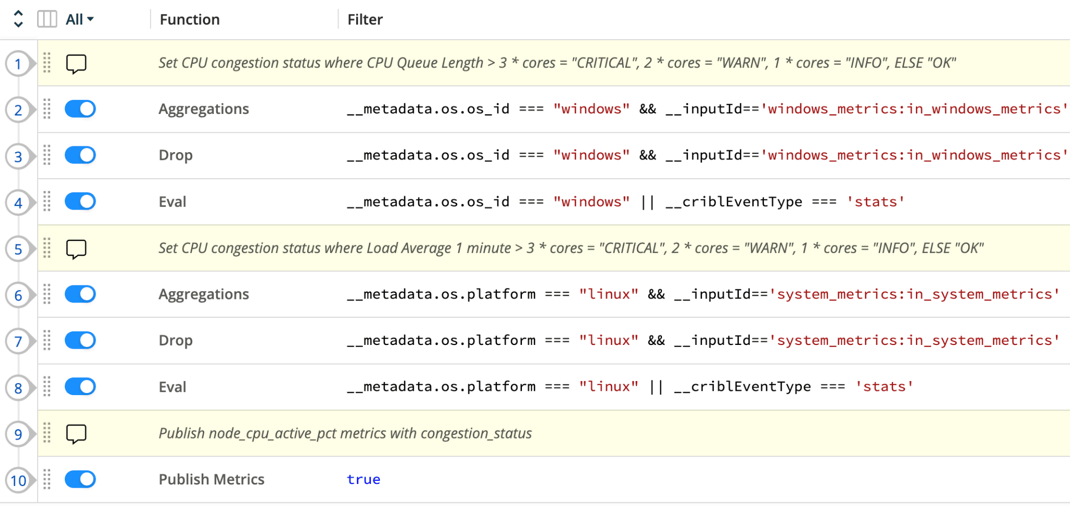Click the Filter column header
1070x508 pixels.
pos(365,19)
